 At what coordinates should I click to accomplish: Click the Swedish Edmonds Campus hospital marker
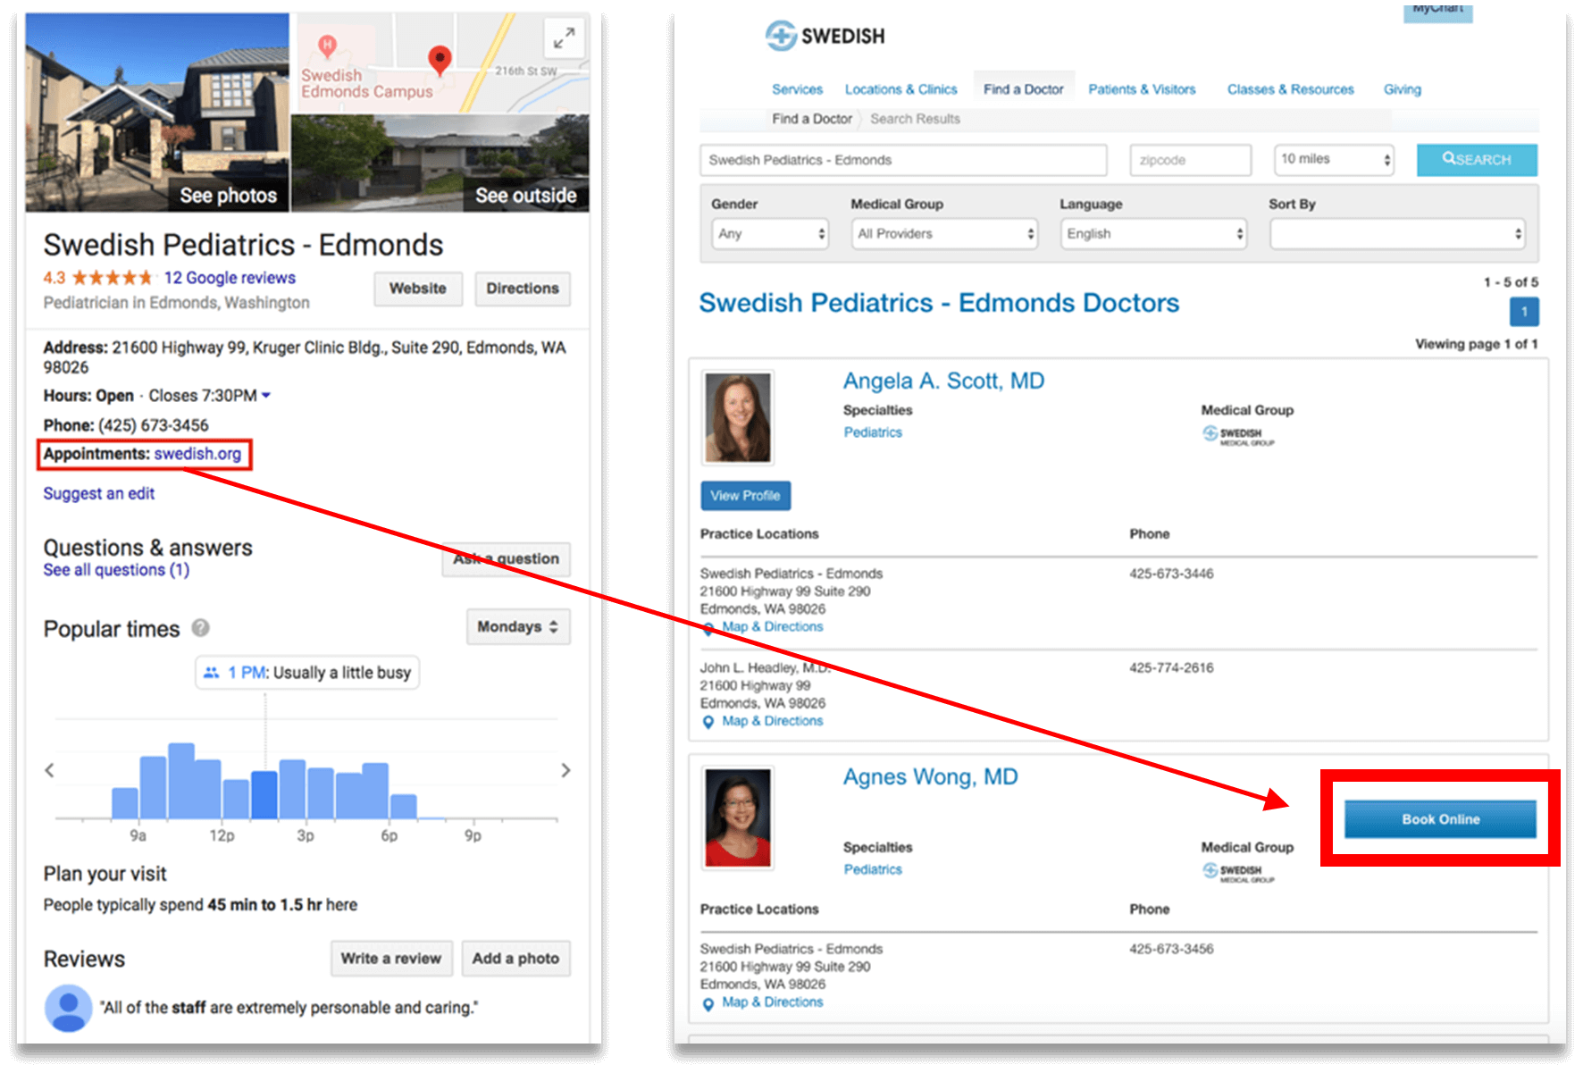pyautogui.click(x=328, y=45)
